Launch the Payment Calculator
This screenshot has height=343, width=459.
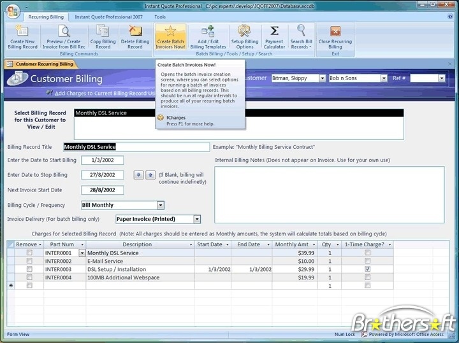pyautogui.click(x=274, y=36)
